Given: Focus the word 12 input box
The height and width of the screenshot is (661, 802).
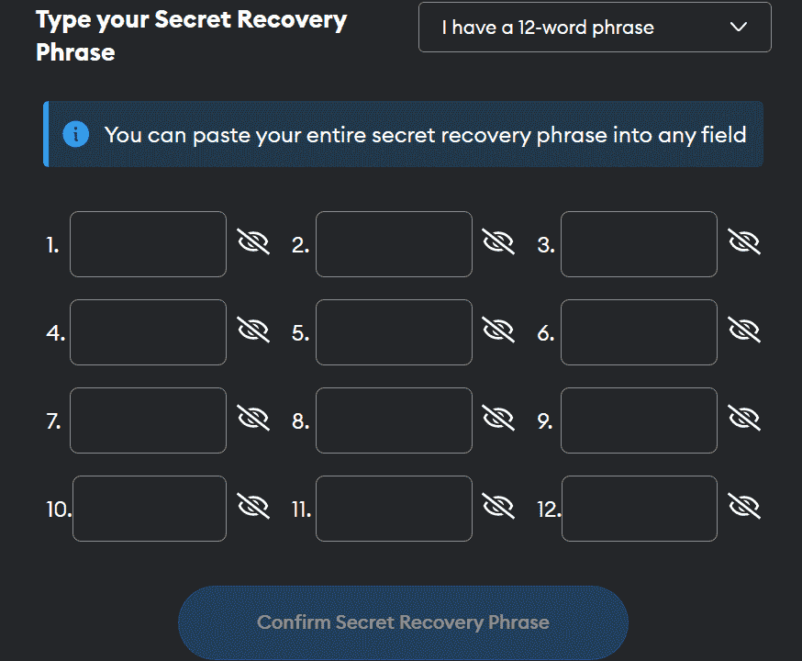Looking at the screenshot, I should click(x=640, y=509).
